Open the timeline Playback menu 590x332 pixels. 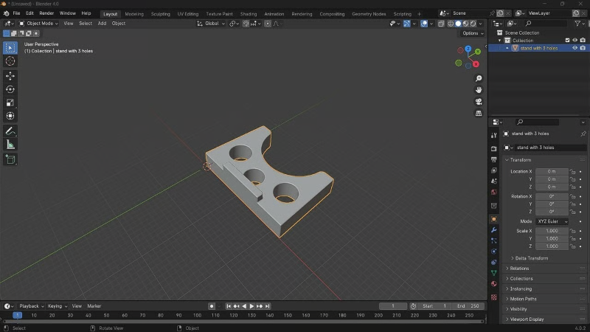click(x=32, y=306)
